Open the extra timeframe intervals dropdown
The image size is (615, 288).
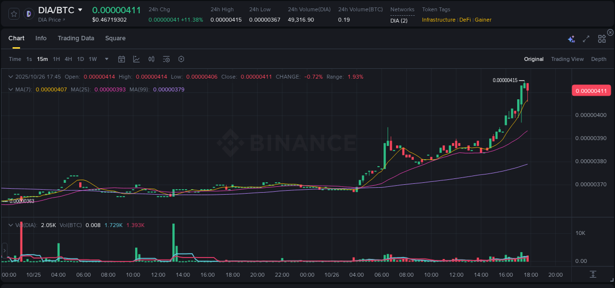pyautogui.click(x=106, y=59)
